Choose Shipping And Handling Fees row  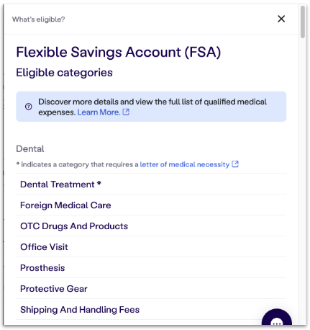point(151,309)
